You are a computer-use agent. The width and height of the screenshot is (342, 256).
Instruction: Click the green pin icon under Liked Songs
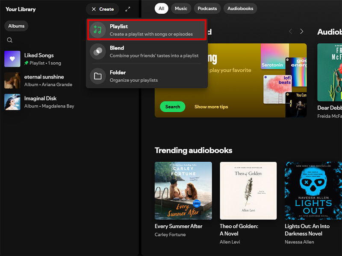[x=27, y=63]
